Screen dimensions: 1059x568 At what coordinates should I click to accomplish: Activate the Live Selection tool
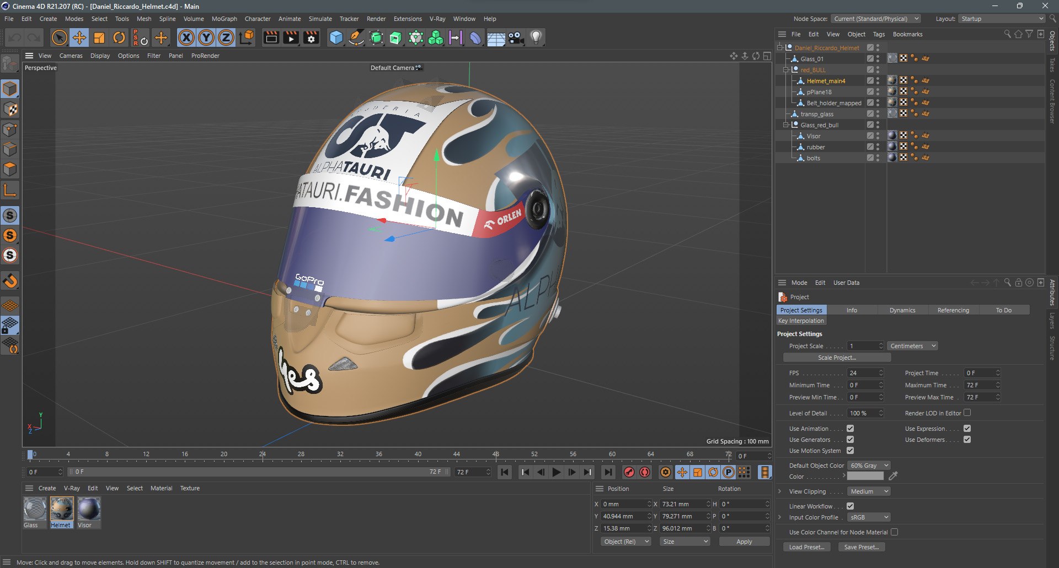59,38
